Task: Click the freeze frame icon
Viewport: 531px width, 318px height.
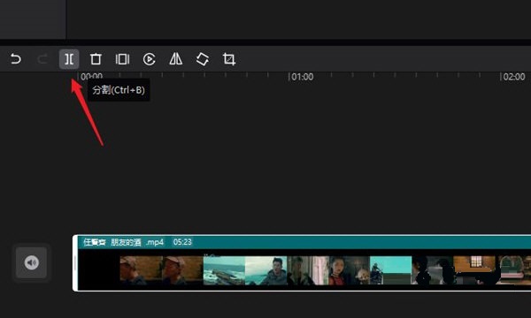Action: pyautogui.click(x=122, y=59)
